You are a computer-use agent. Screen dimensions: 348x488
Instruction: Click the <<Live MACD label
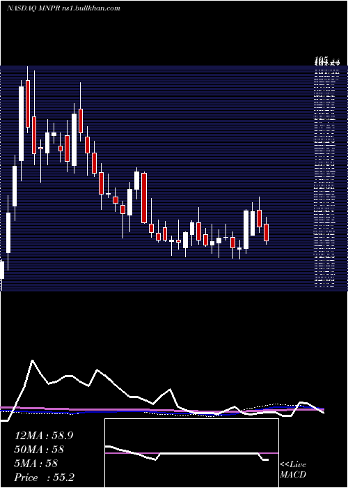pos(293,469)
